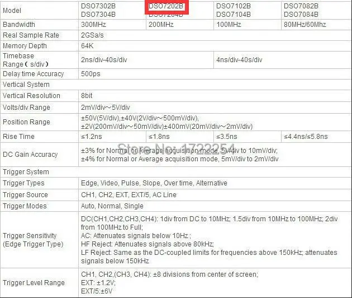Select the 64K memory depth value
Image resolution: width=352 pixels, height=298 pixels.
87,46
